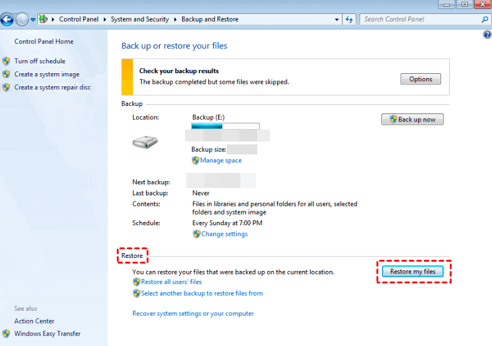Click shield icon beside Windows Easy Transfer
492x346 pixels.
6,334
